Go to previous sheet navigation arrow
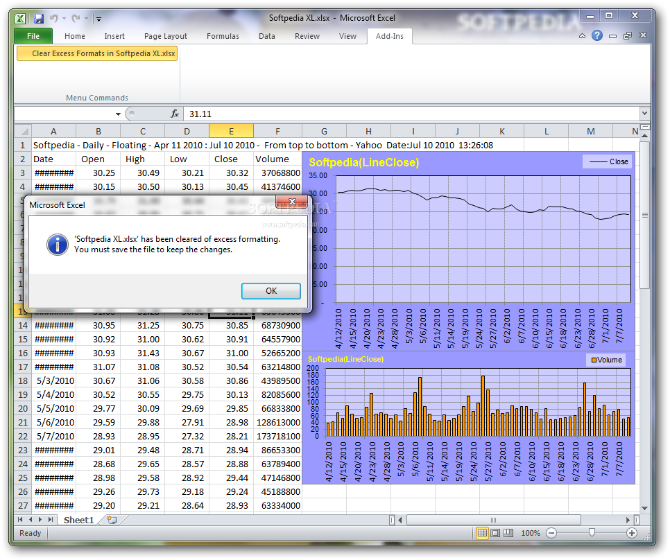 click(x=31, y=519)
